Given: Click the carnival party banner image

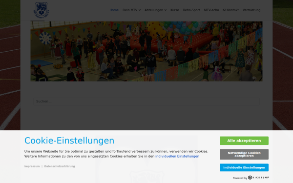Looking at the screenshot, I should tap(146, 51).
